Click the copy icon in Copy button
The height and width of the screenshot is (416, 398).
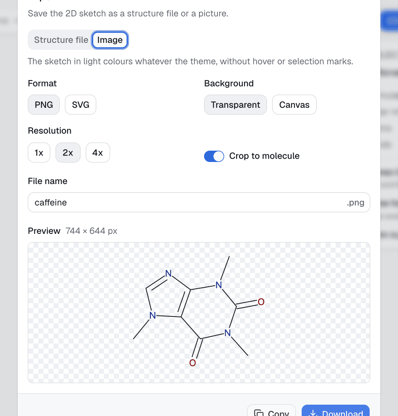click(259, 413)
